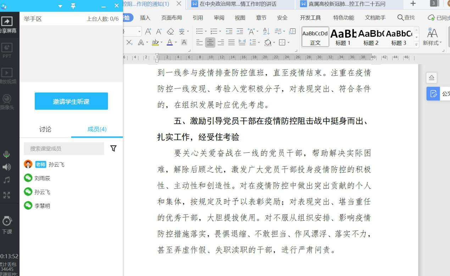Screen dimensions: 450x276
Task: Click the Invite Students (邀请学生听课) button
Action: tap(71, 101)
